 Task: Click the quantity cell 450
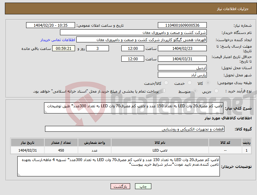61,150
